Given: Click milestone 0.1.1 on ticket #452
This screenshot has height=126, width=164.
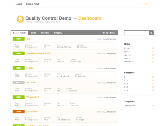Looking at the screenshot, I should tap(46, 91).
